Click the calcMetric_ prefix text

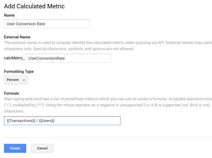coord(14,58)
